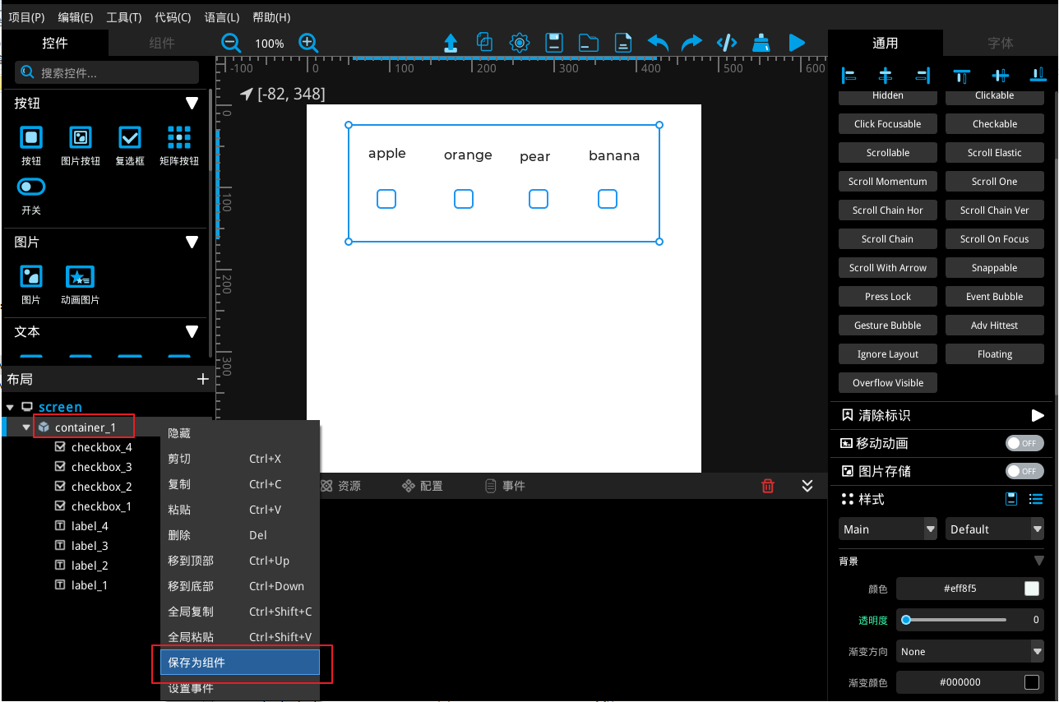Collapse the 背景 section
The width and height of the screenshot is (1059, 702).
[x=1038, y=561]
